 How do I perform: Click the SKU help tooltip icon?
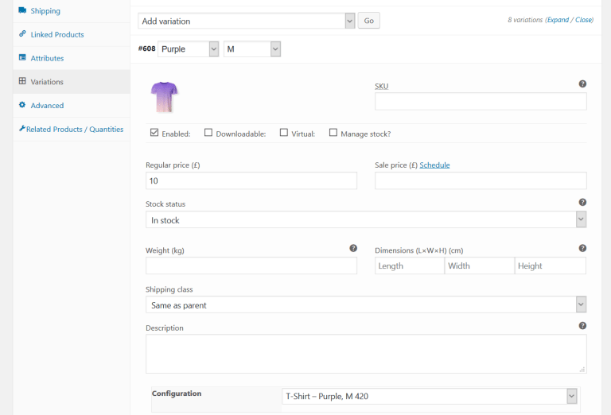pyautogui.click(x=582, y=83)
